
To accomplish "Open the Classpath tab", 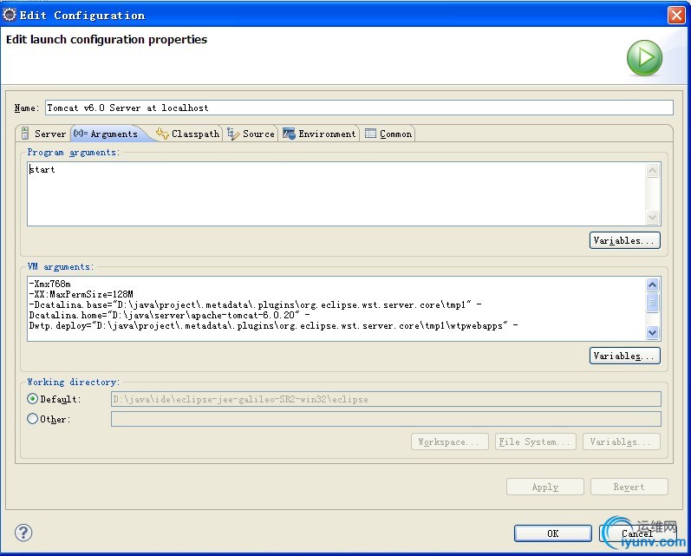I will (188, 134).
